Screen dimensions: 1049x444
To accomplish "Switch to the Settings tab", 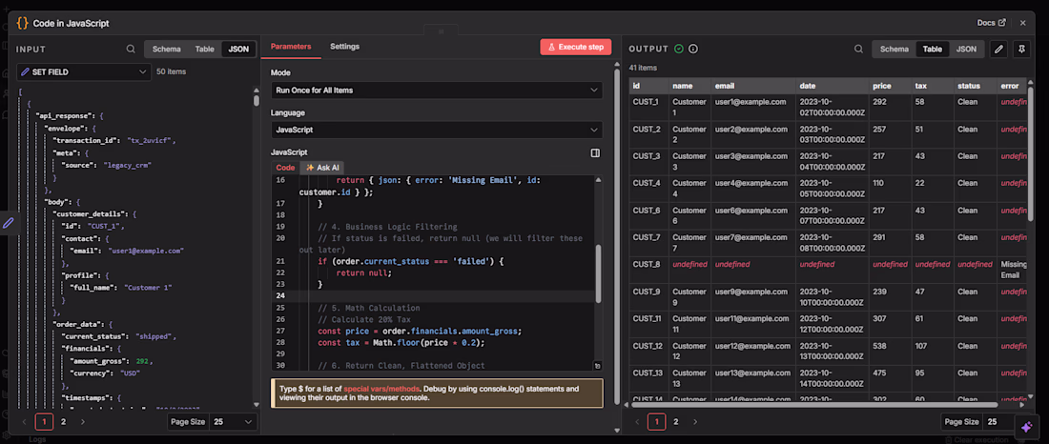I will [344, 46].
